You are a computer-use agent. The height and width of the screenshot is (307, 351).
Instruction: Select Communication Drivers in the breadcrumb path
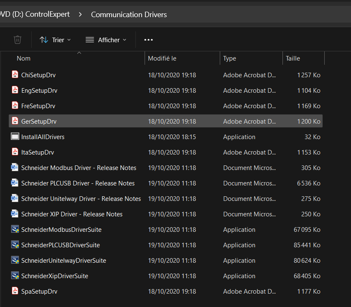coord(129,15)
